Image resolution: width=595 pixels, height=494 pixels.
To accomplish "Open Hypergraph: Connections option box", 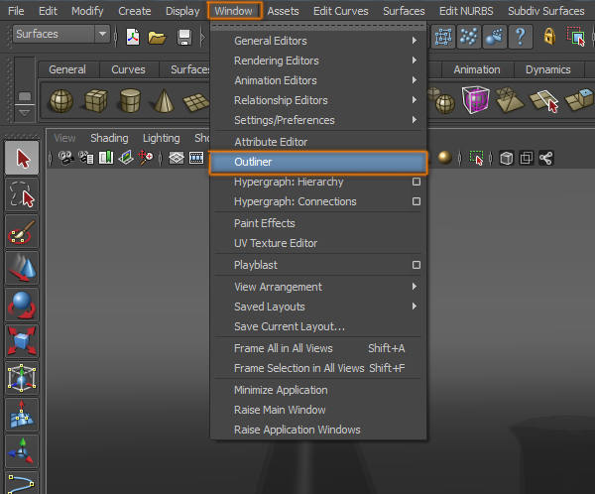I will (x=416, y=201).
